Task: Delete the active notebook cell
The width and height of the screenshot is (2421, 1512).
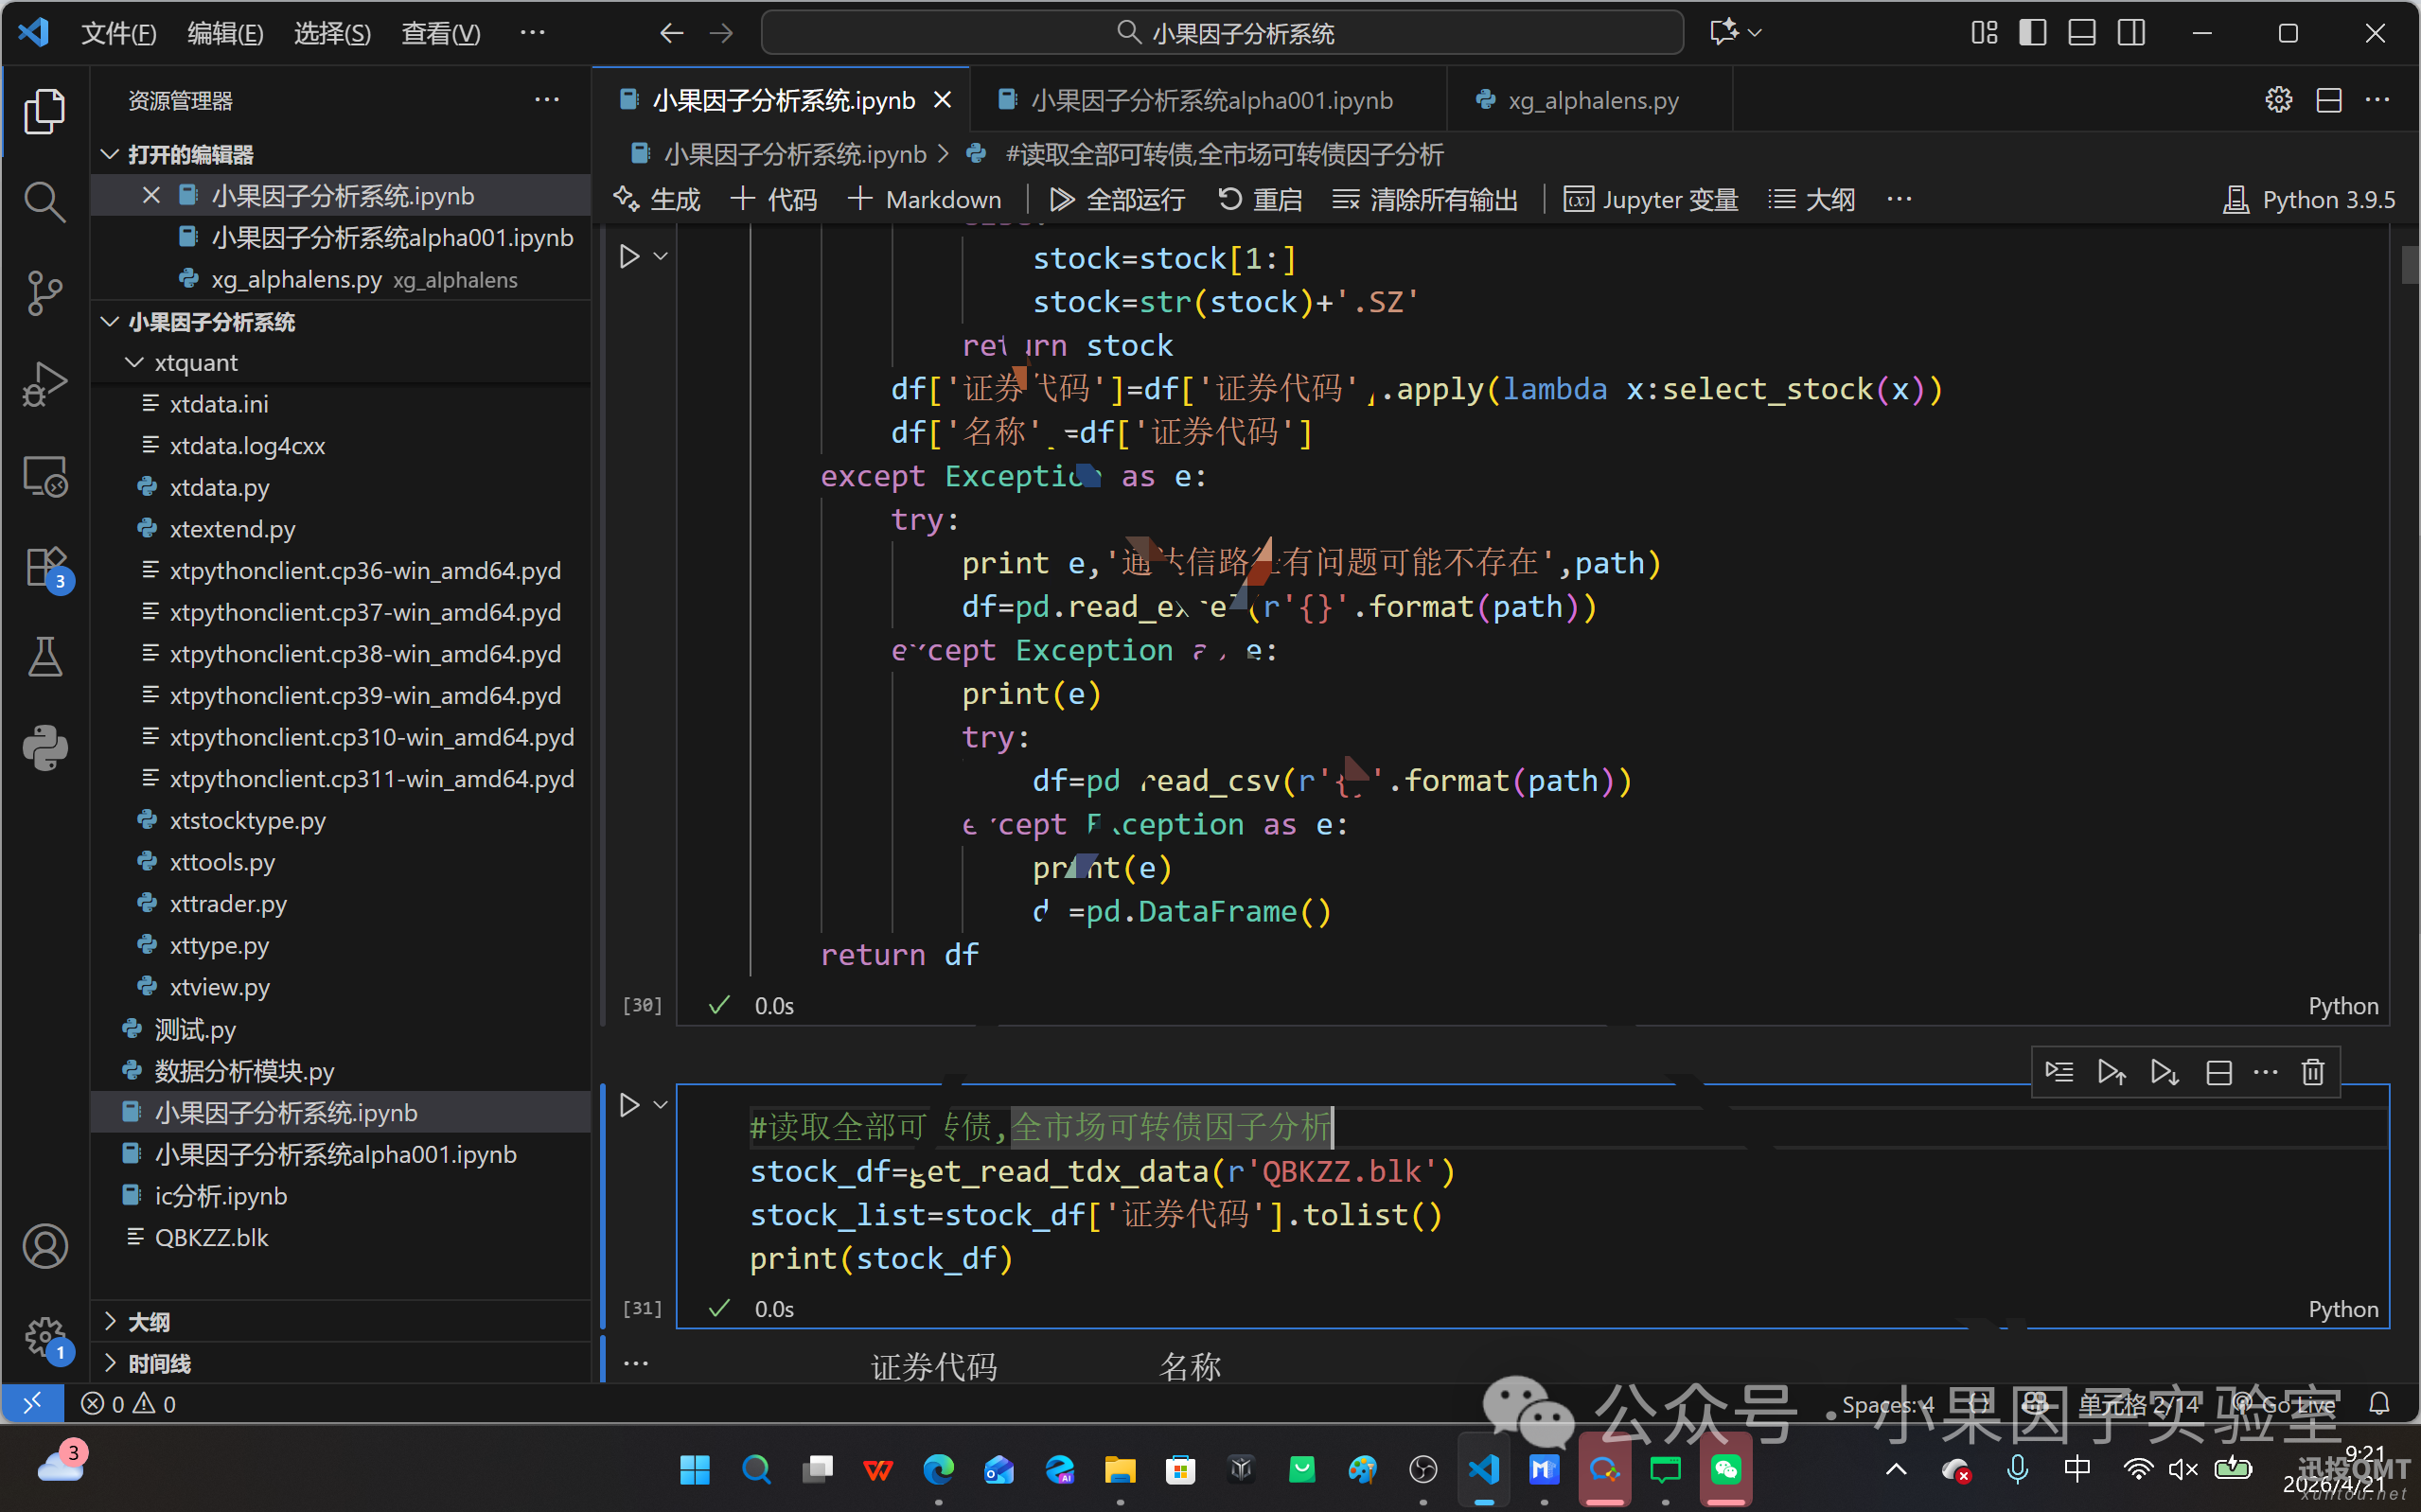Action: coord(2312,1072)
